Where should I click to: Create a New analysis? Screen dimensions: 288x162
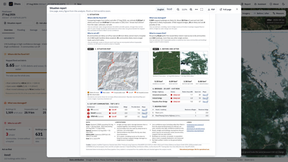(x=78, y=4)
